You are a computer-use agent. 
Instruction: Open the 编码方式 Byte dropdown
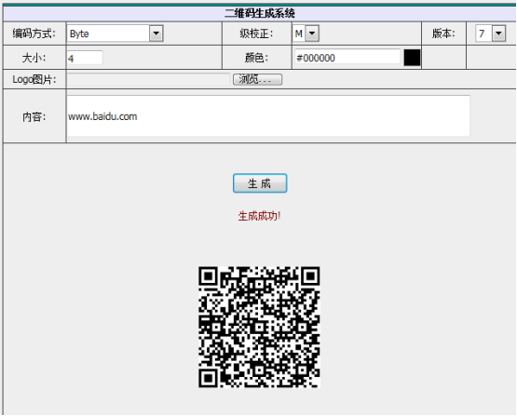click(116, 34)
